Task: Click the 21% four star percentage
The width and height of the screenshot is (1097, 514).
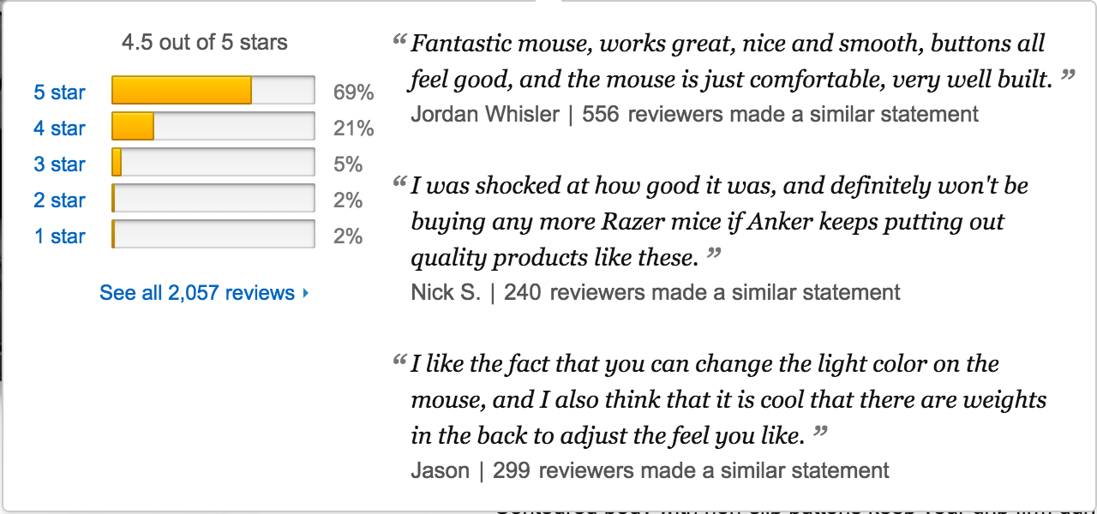Action: point(354,128)
